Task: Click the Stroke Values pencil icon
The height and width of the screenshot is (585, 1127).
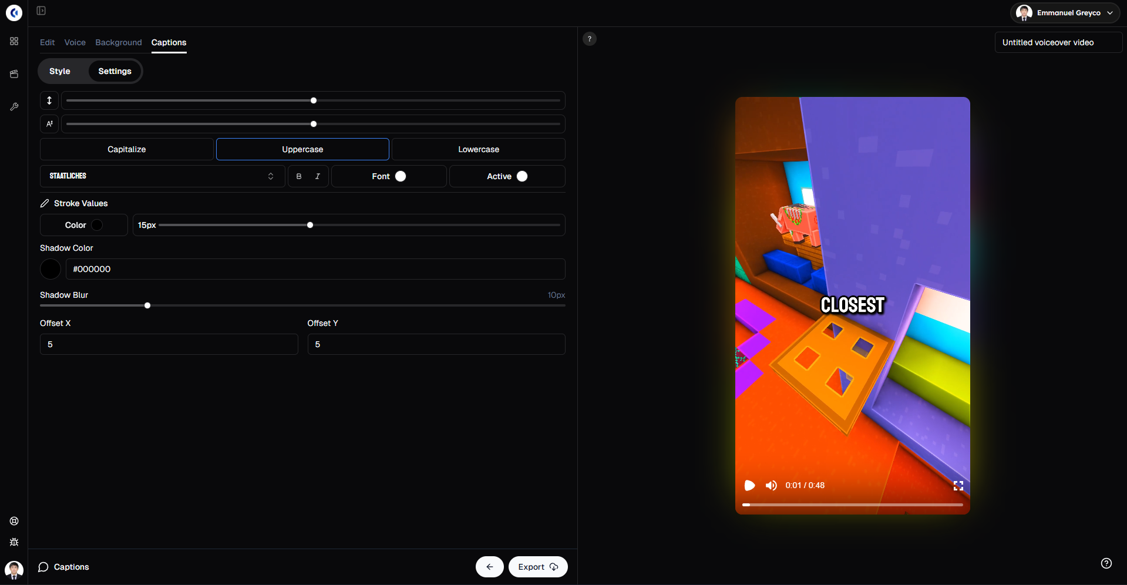Action: point(45,203)
